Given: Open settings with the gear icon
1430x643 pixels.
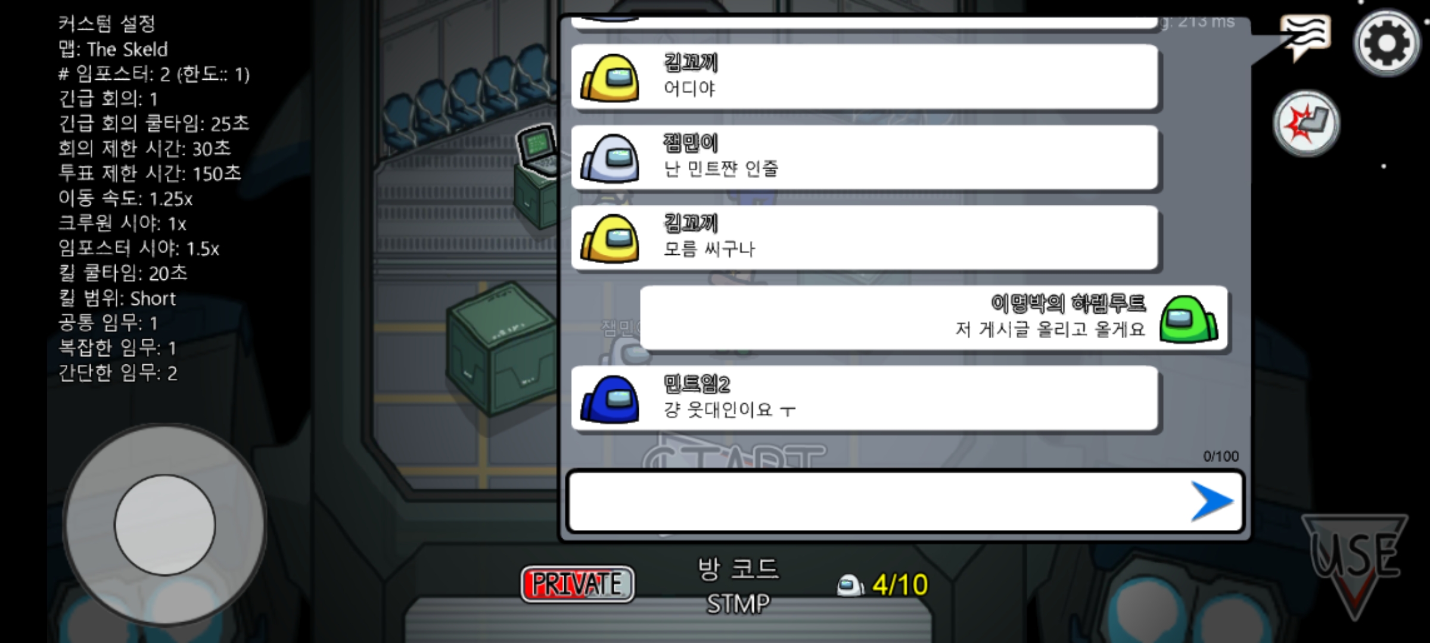Looking at the screenshot, I should click(1387, 43).
